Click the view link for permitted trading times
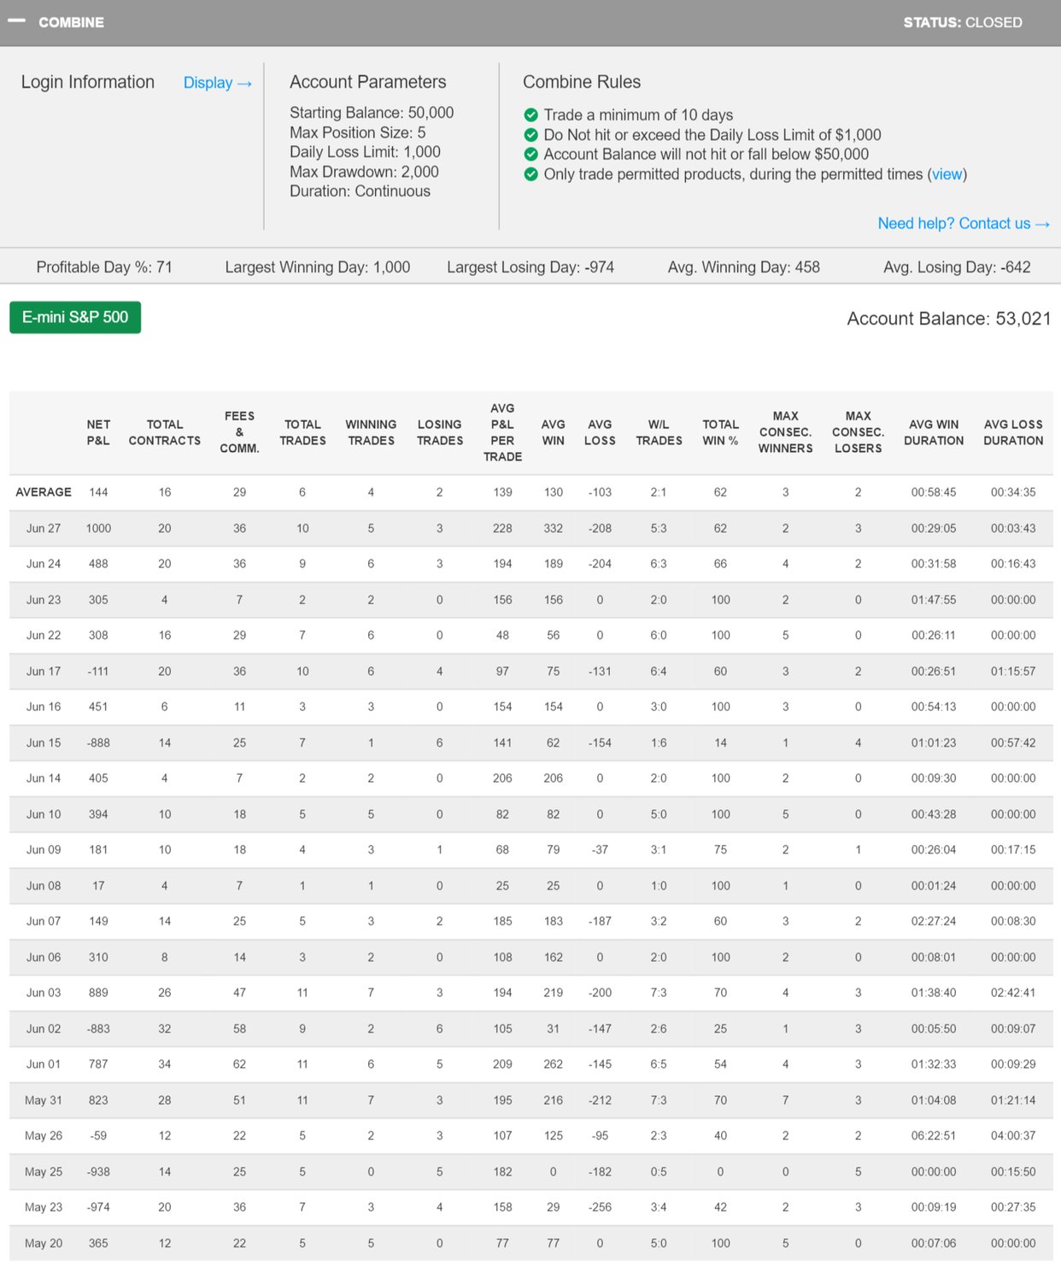This screenshot has height=1273, width=1061. pos(946,173)
